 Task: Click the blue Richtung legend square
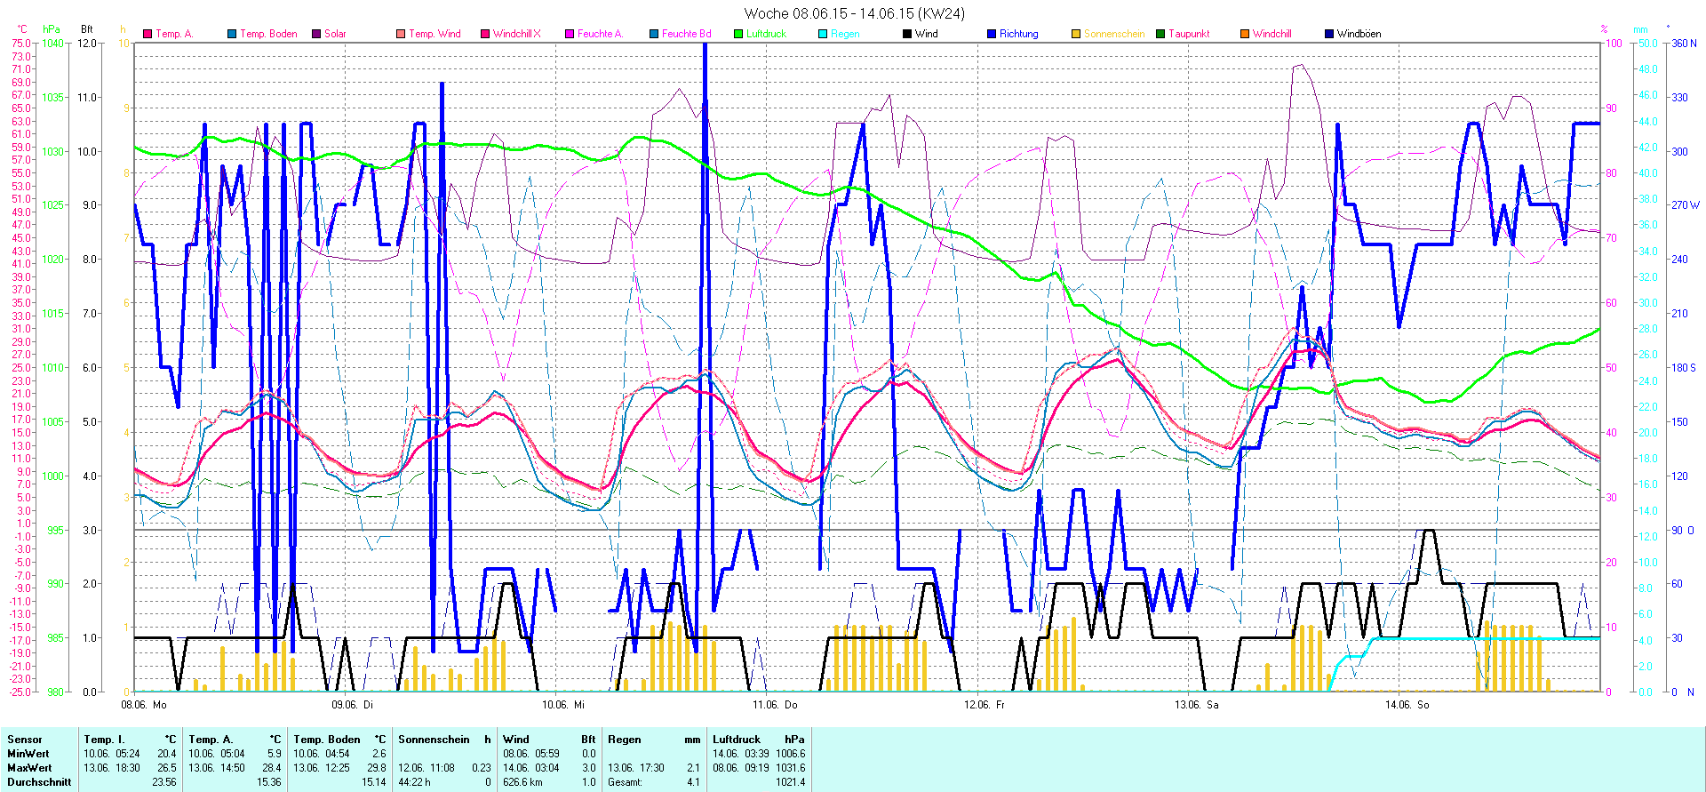coord(992,34)
